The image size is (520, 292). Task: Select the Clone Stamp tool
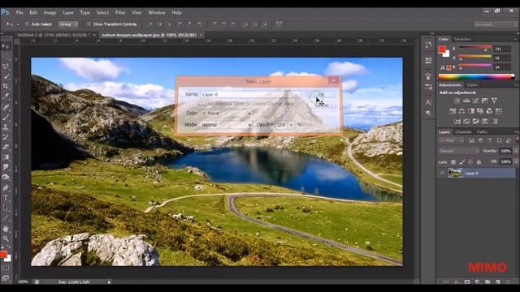point(6,127)
